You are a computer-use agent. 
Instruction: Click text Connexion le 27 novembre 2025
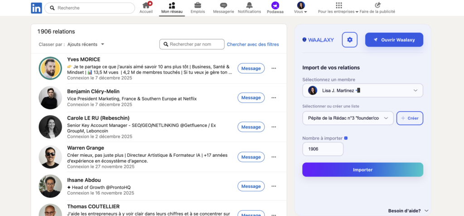(101, 167)
